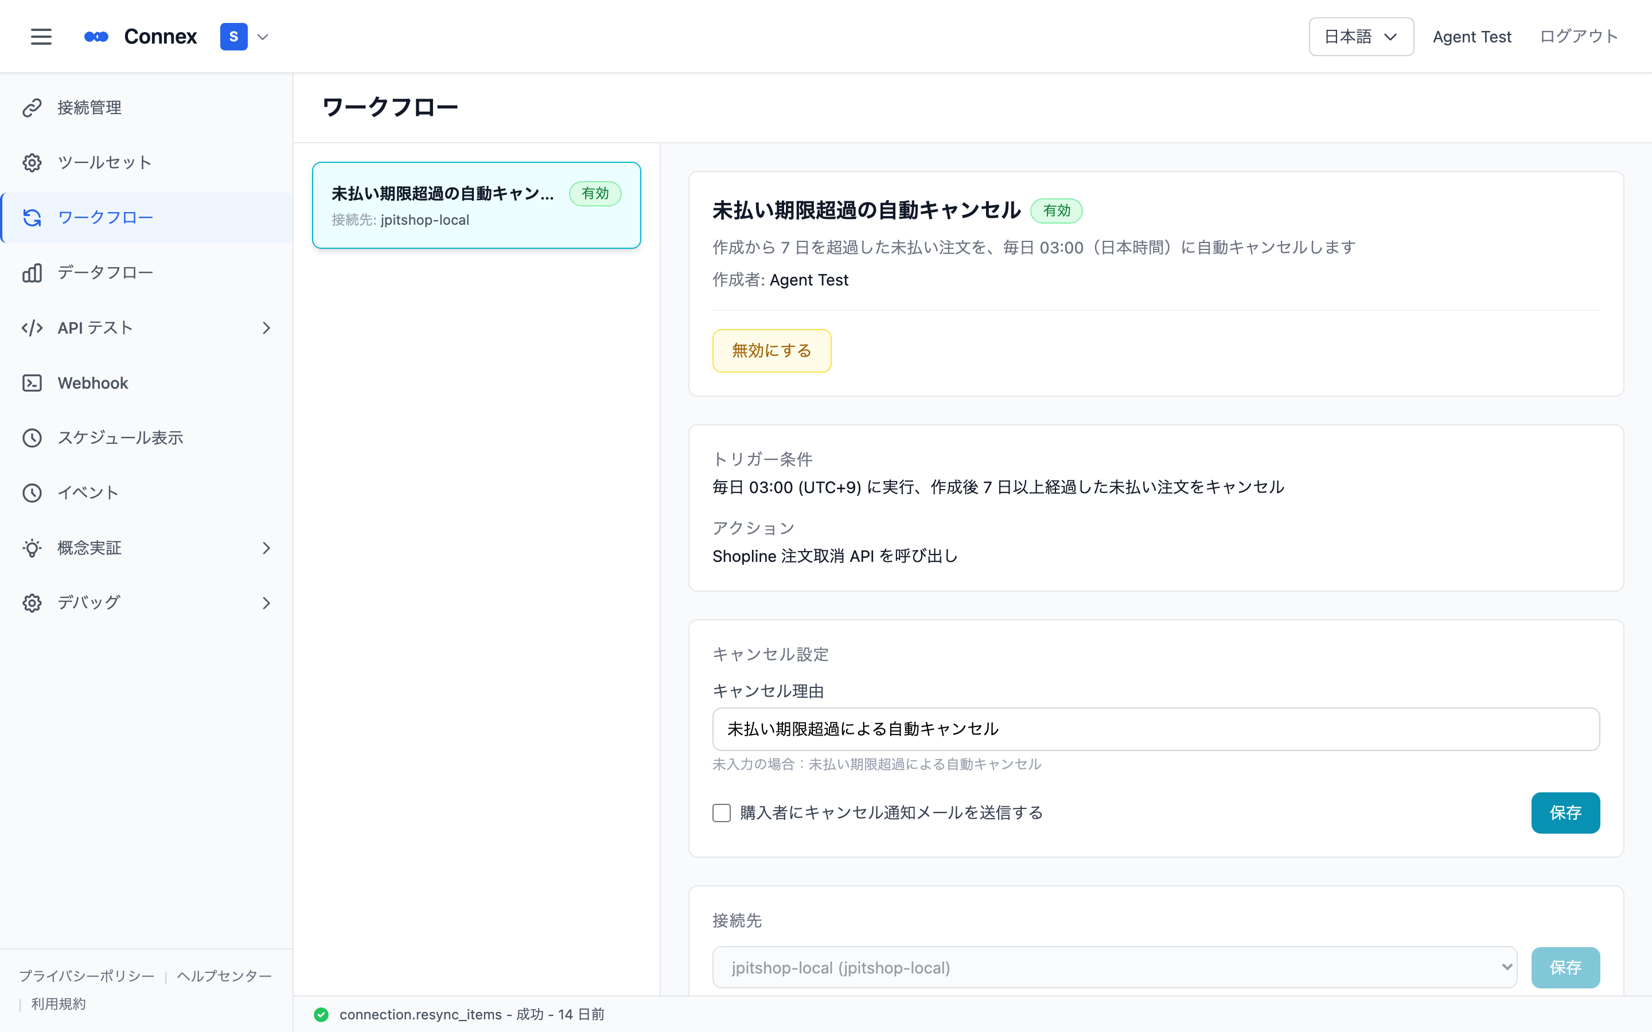Open イベント menu item
Screen dimensions: 1652x1032
pyautogui.click(x=147, y=493)
